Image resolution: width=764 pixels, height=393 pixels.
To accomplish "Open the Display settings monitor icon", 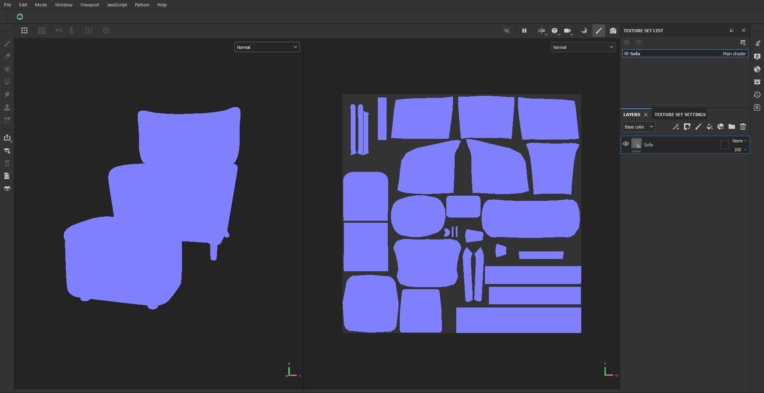I will coord(757,56).
